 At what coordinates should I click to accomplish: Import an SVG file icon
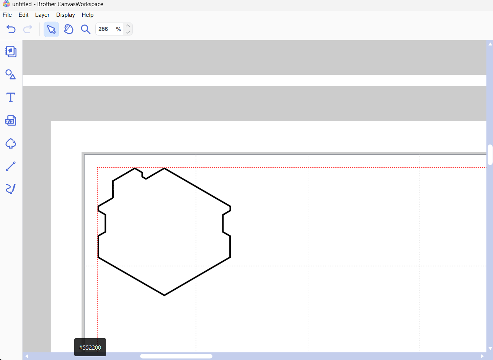tap(11, 120)
